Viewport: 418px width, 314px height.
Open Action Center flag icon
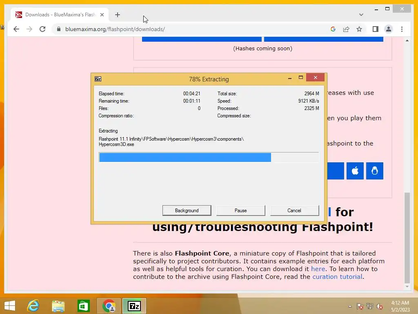click(360, 306)
